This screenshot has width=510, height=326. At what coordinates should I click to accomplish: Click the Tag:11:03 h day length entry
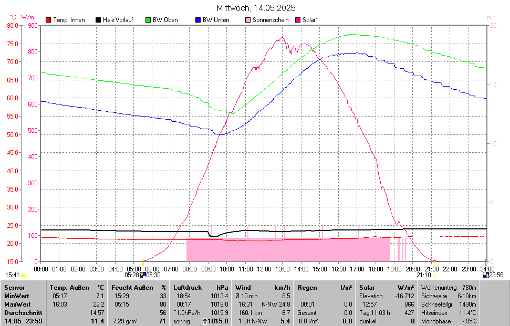pyautogui.click(x=374, y=313)
